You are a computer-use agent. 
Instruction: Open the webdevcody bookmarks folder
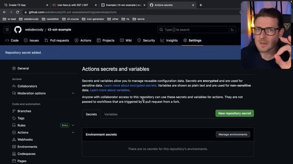[29, 19]
